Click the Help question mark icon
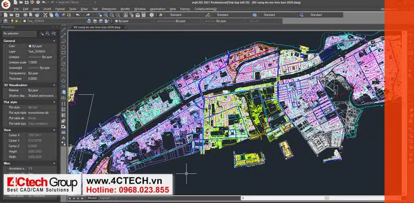The height and width of the screenshot is (203, 414). click(x=151, y=15)
